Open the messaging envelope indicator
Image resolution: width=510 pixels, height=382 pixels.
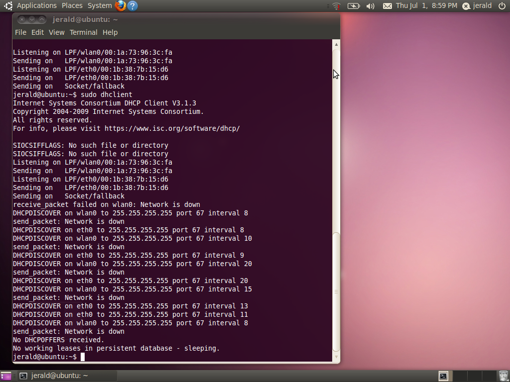tap(387, 6)
